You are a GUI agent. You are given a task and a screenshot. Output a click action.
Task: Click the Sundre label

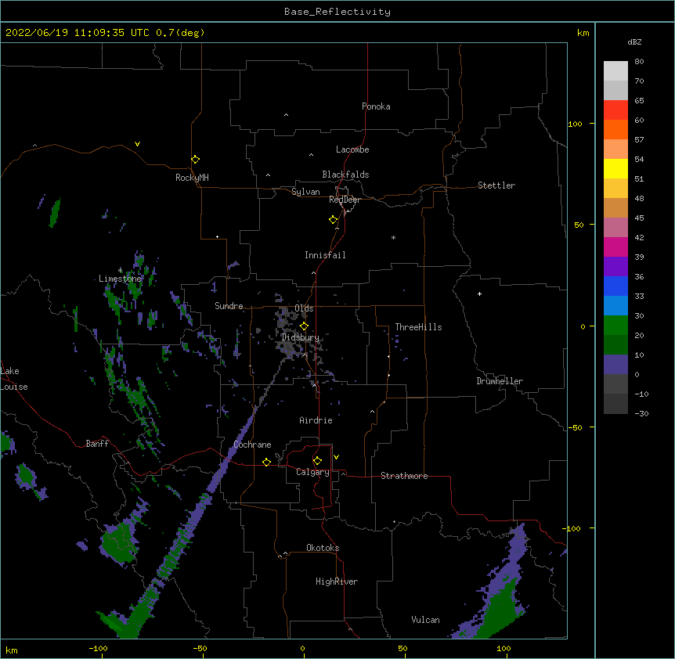coord(229,306)
